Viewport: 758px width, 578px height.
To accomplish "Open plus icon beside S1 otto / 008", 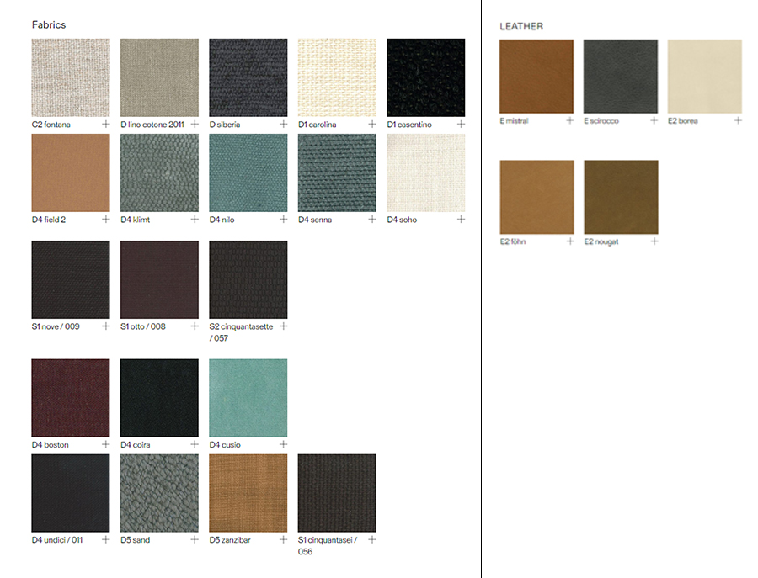I will click(x=195, y=326).
